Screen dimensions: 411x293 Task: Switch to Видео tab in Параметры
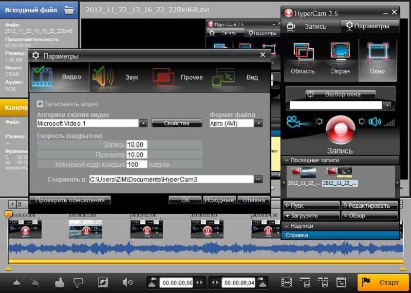(59, 77)
